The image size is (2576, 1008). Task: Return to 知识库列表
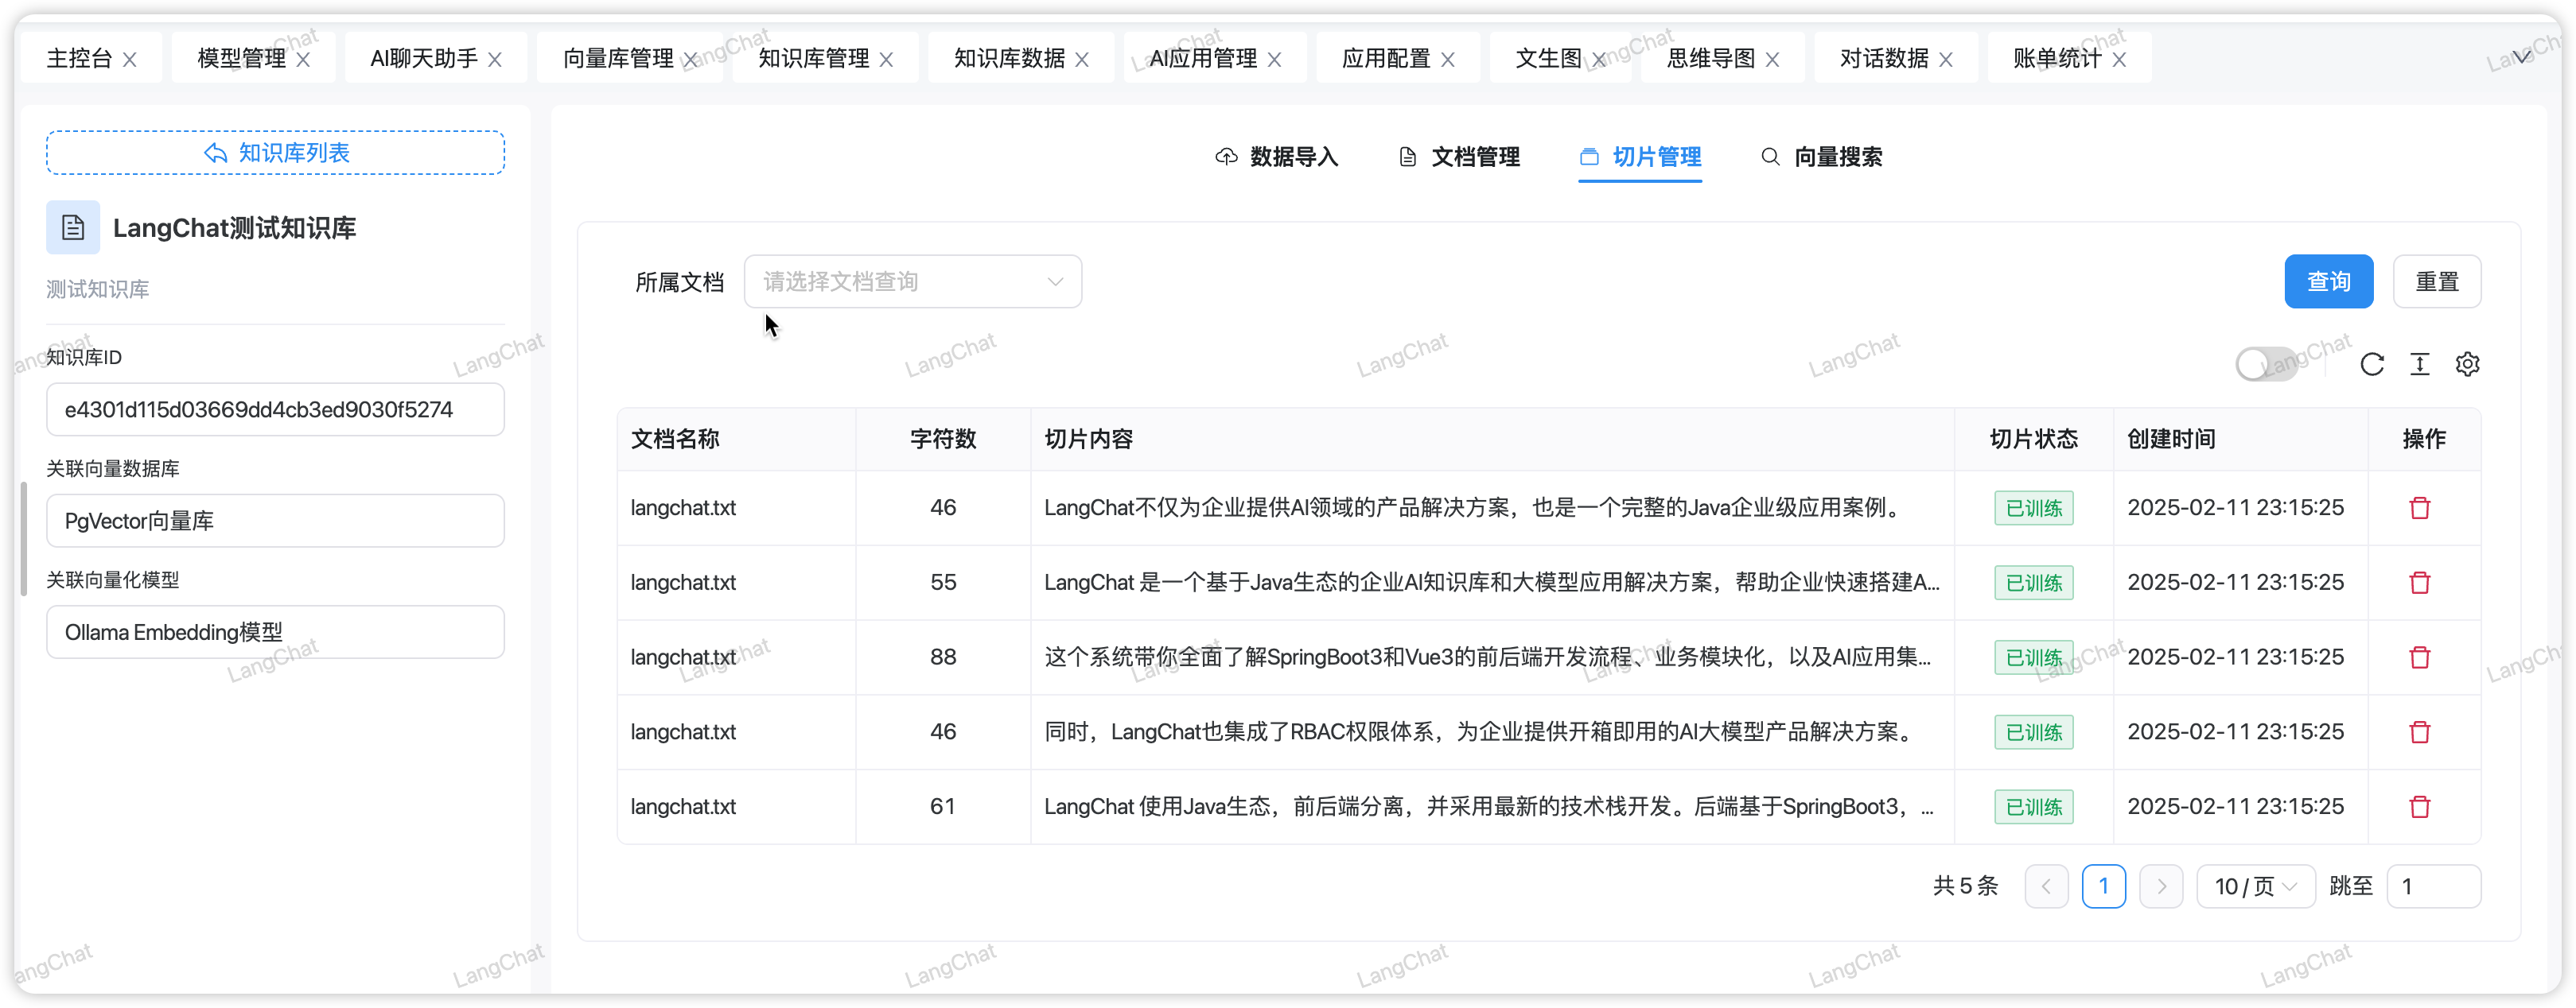coord(275,153)
